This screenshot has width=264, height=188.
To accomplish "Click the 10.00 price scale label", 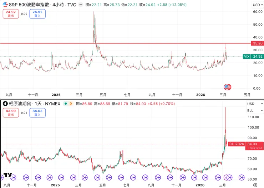I will [258, 75].
